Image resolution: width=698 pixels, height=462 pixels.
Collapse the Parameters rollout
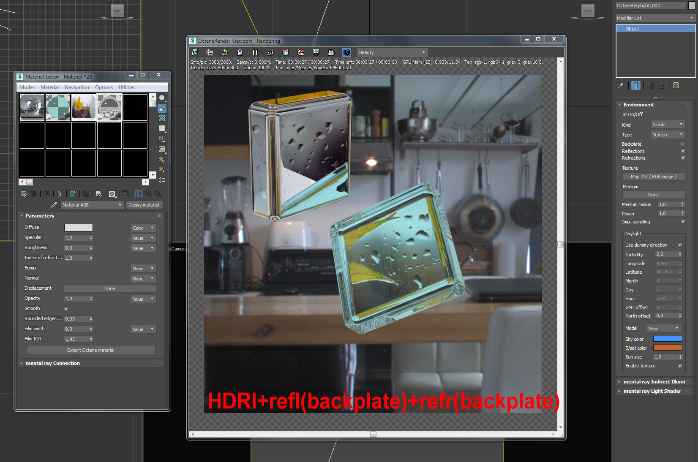(40, 216)
